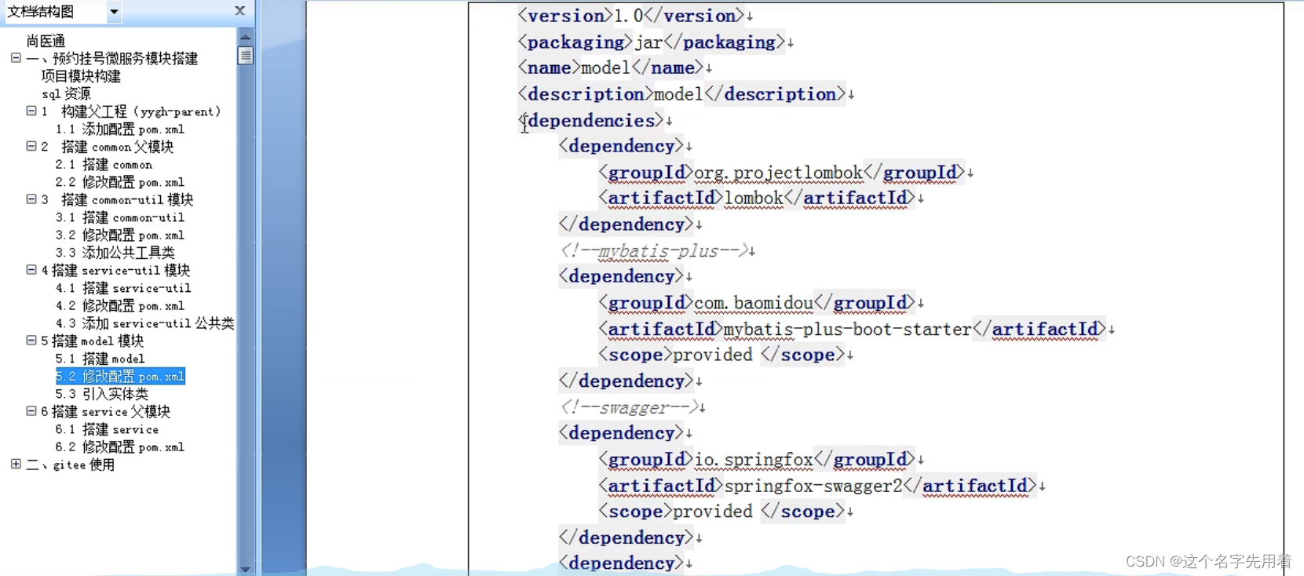Click highlighted 5.2 修改配置 pom.xml heading
Viewport: 1304px width, 576px height.
(x=120, y=377)
